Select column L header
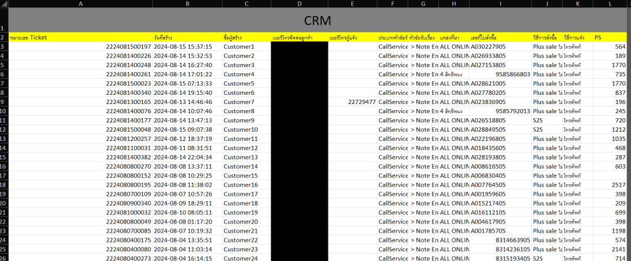The width and height of the screenshot is (631, 261). (611, 4)
